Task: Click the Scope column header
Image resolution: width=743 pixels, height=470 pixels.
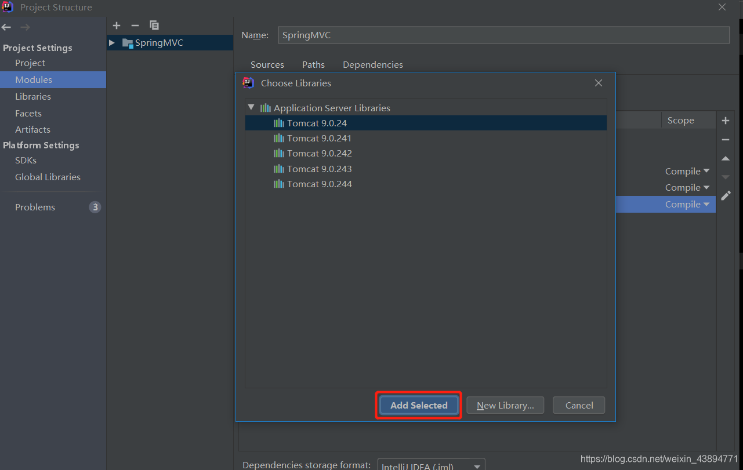Action: point(688,121)
